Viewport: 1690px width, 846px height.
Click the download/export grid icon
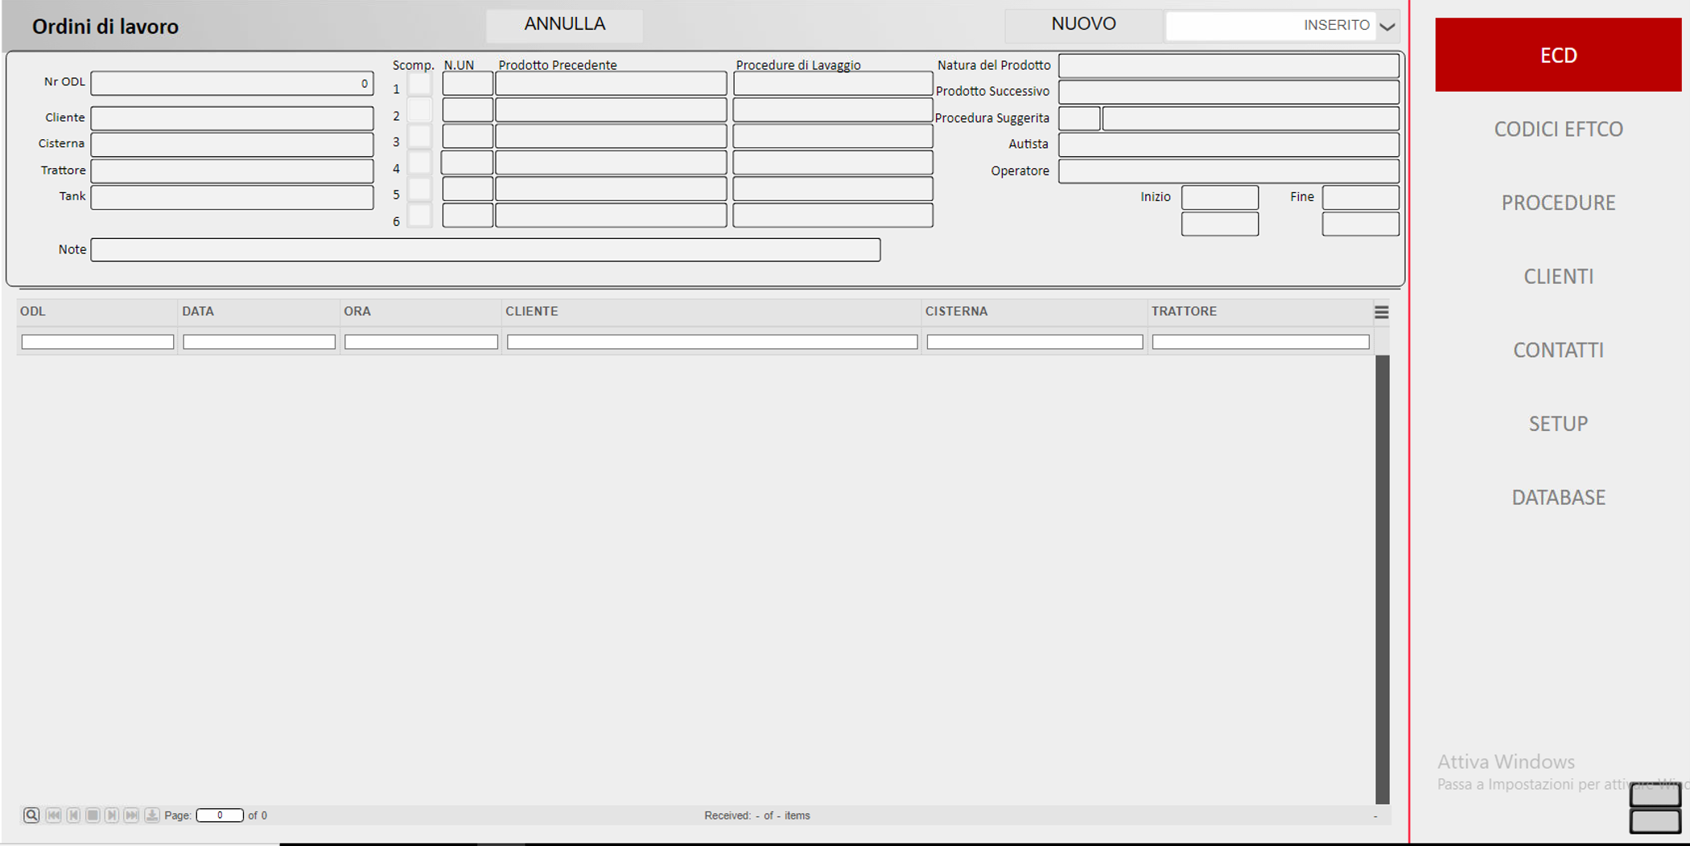(x=151, y=815)
